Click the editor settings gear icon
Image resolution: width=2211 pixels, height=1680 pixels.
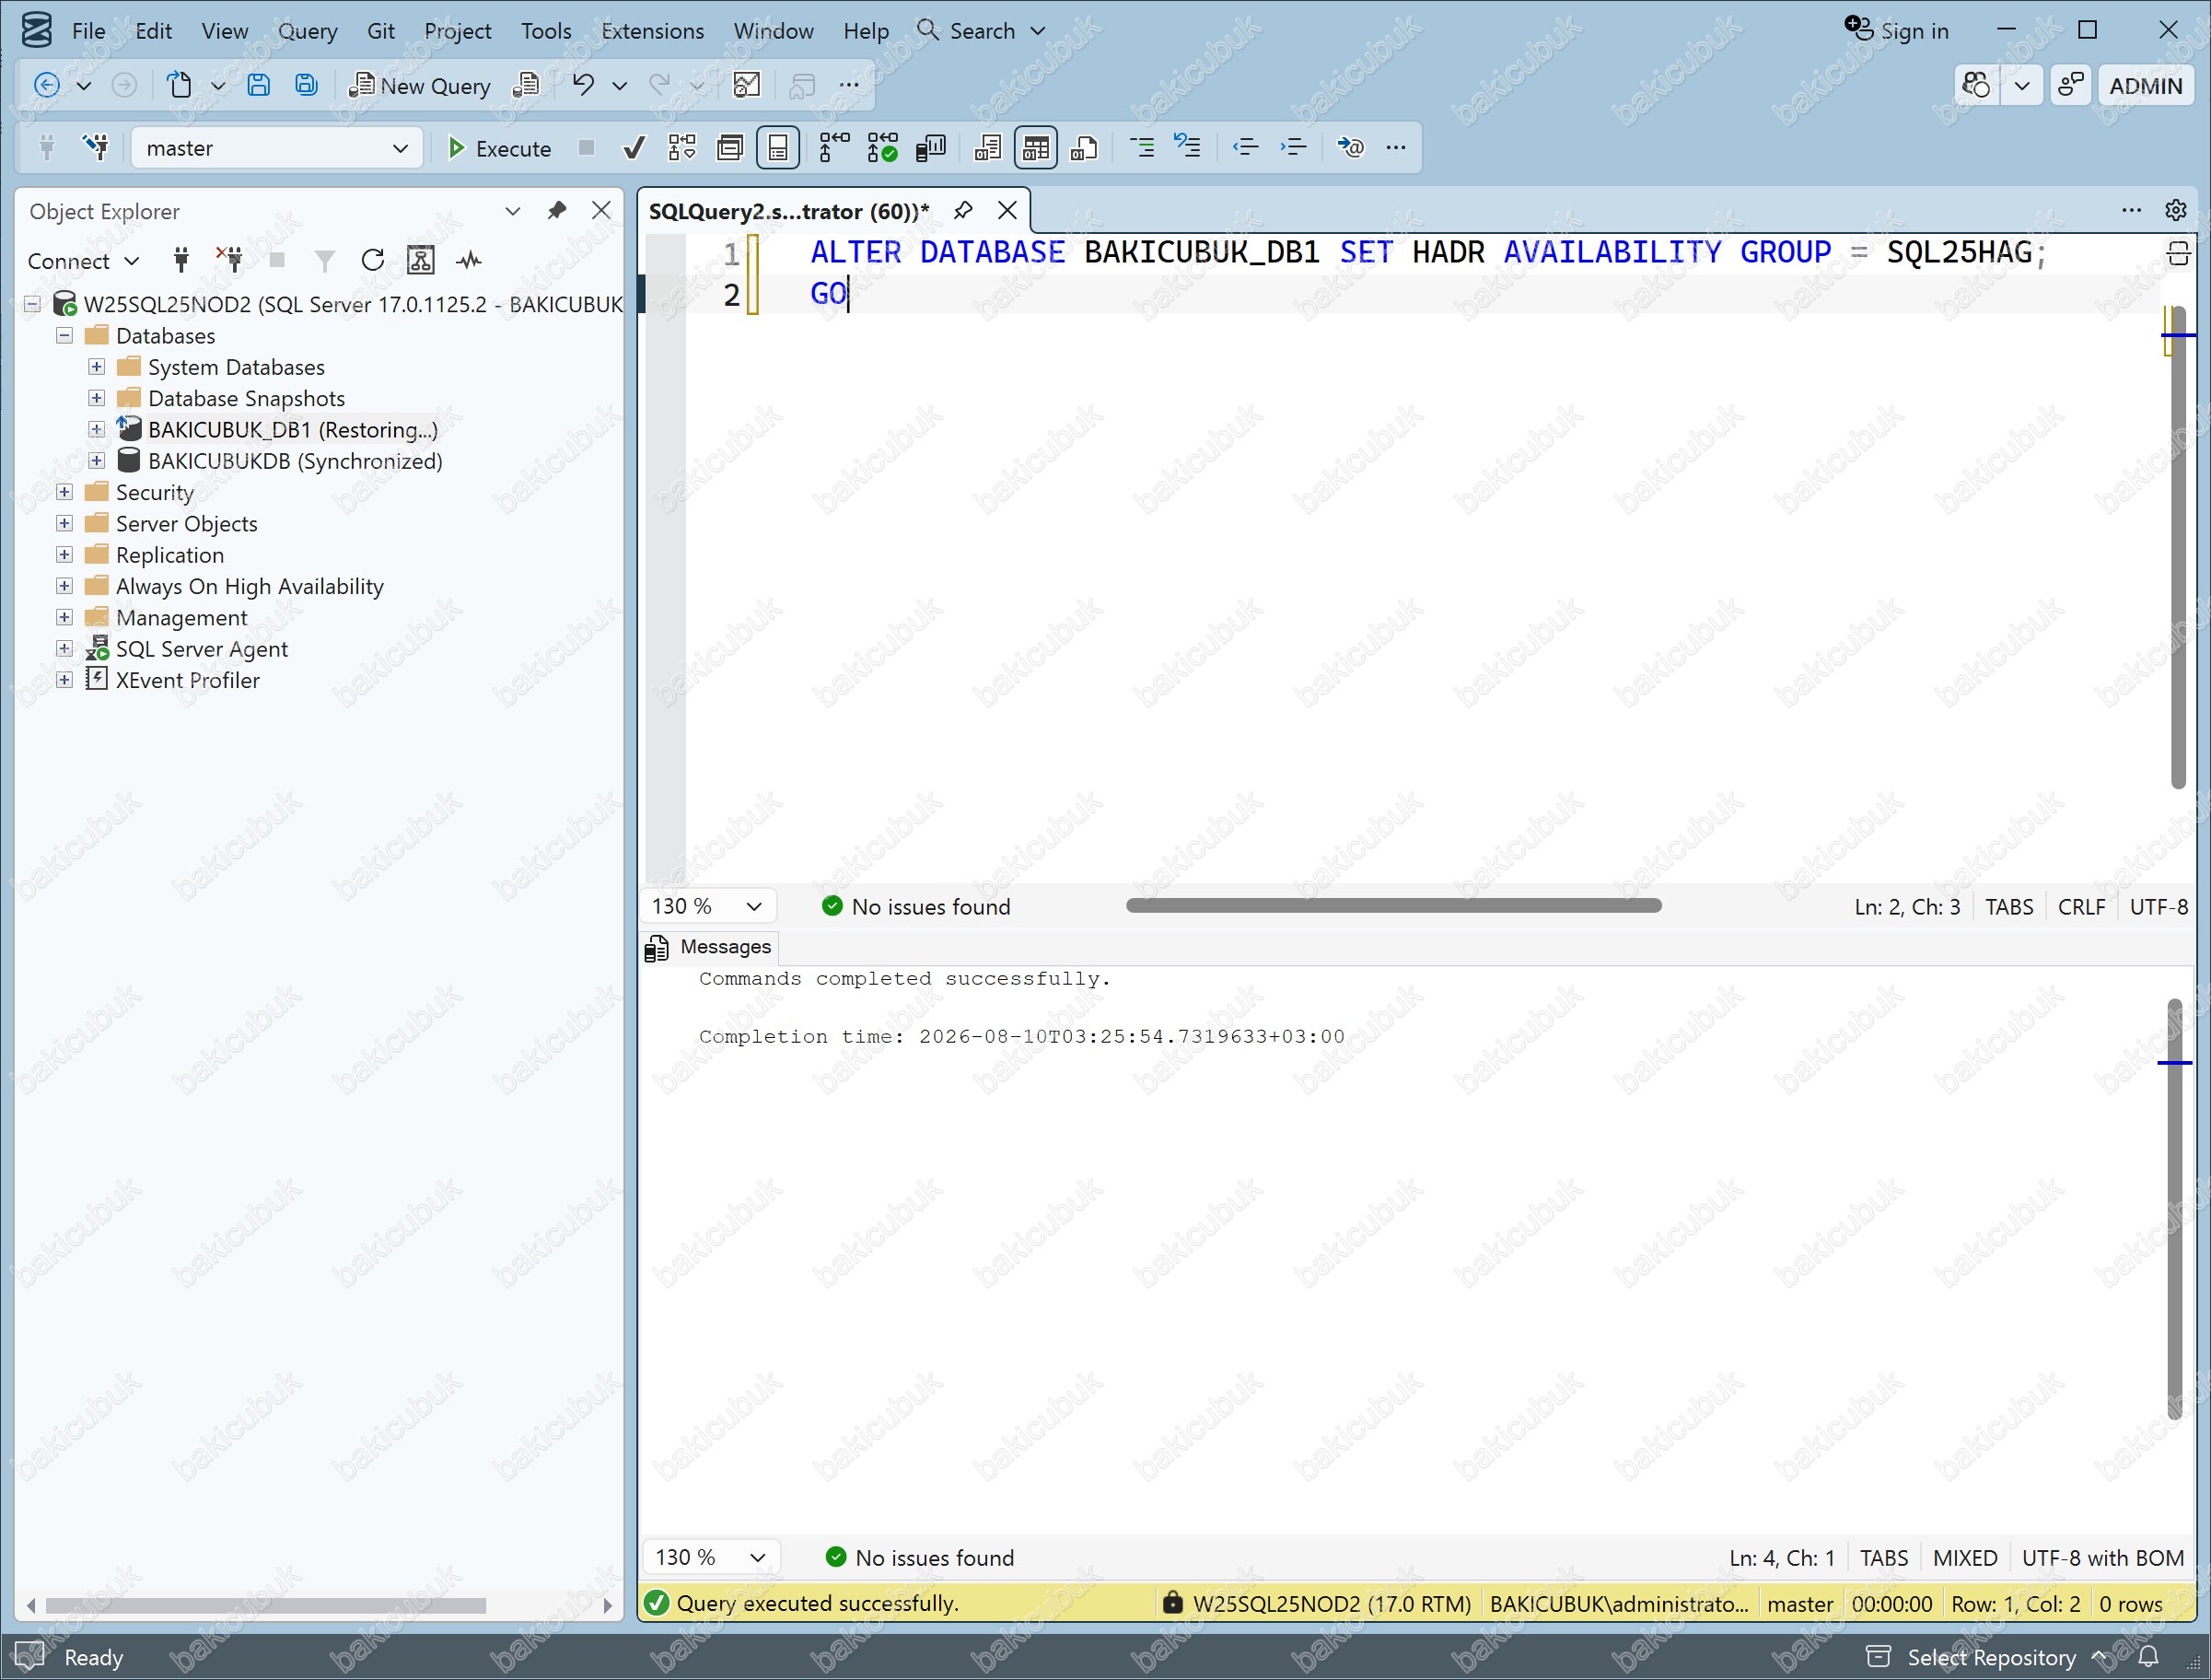(2176, 210)
